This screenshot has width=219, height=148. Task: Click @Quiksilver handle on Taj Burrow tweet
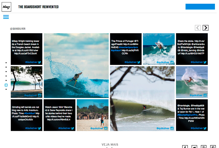197,128
